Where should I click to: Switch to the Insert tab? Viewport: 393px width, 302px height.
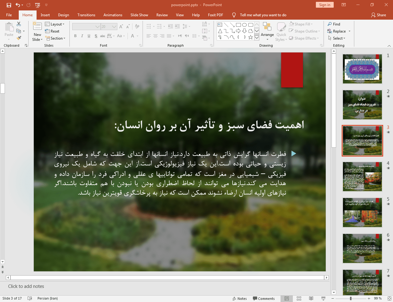[x=45, y=15]
